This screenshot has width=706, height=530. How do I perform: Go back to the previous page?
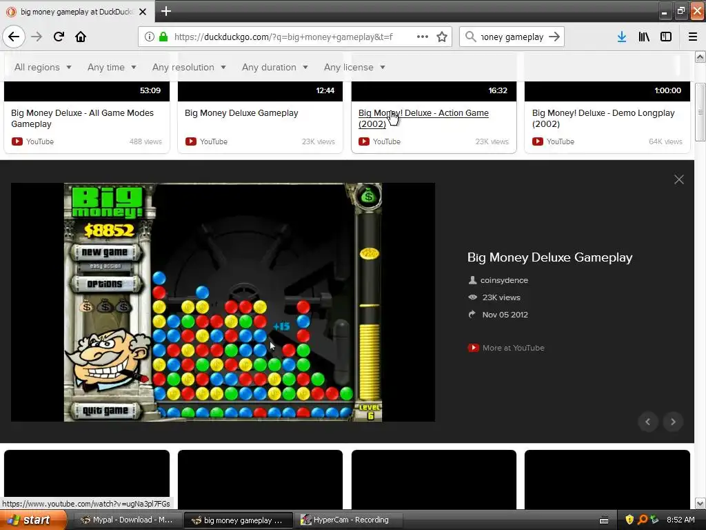14,37
